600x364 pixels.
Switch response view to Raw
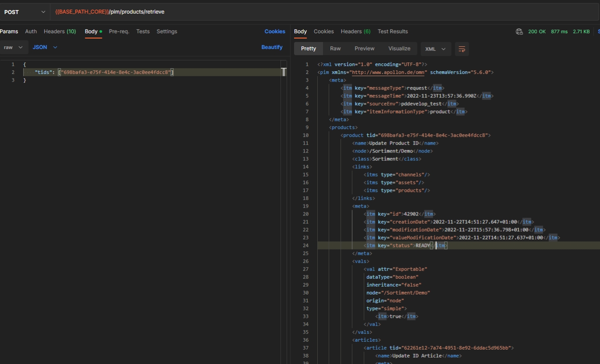pos(335,49)
